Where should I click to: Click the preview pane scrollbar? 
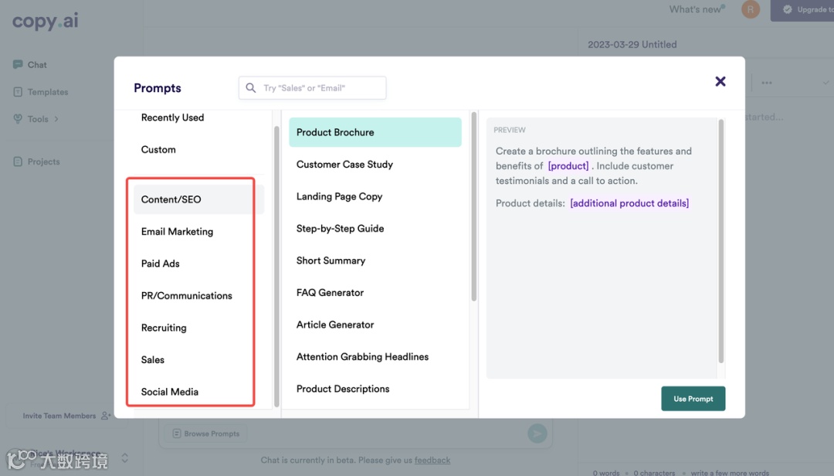click(x=721, y=240)
